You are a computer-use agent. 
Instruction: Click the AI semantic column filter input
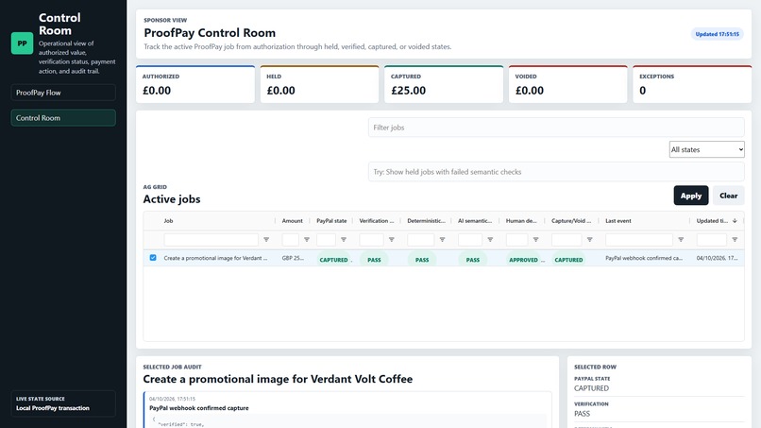click(470, 239)
